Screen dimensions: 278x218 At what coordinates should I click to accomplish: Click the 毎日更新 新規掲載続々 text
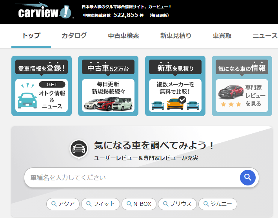pyautogui.click(x=108, y=88)
